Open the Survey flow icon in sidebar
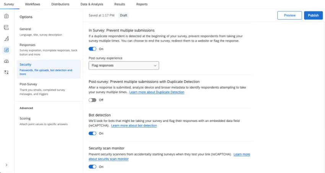The height and width of the screenshot is (173, 325). point(6,27)
